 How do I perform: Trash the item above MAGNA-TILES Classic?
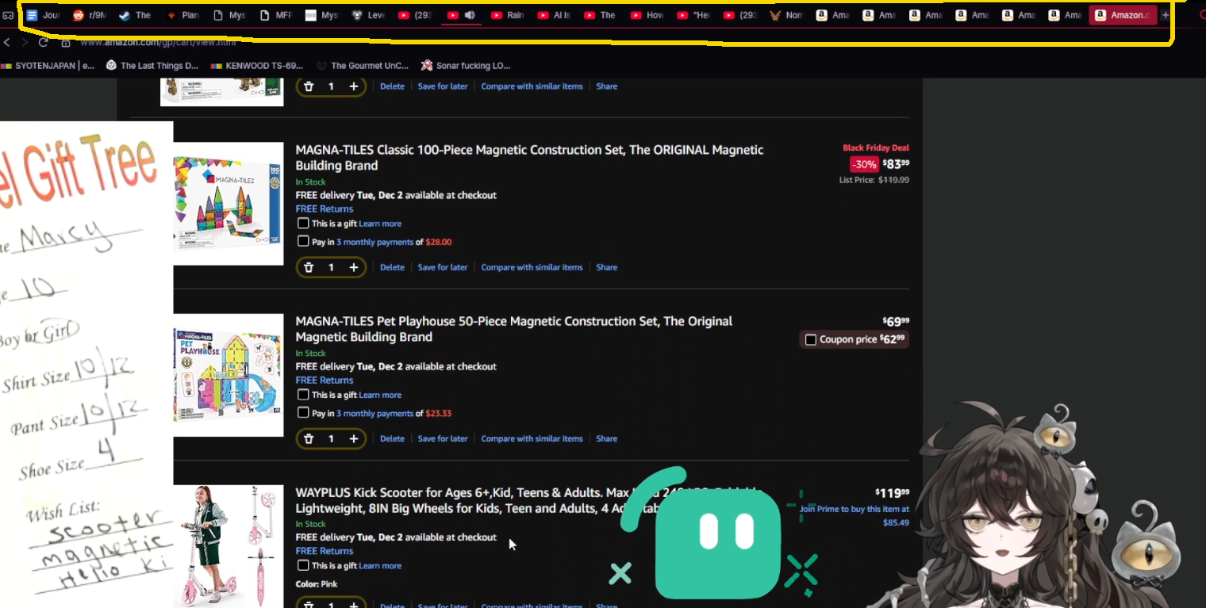click(x=309, y=86)
